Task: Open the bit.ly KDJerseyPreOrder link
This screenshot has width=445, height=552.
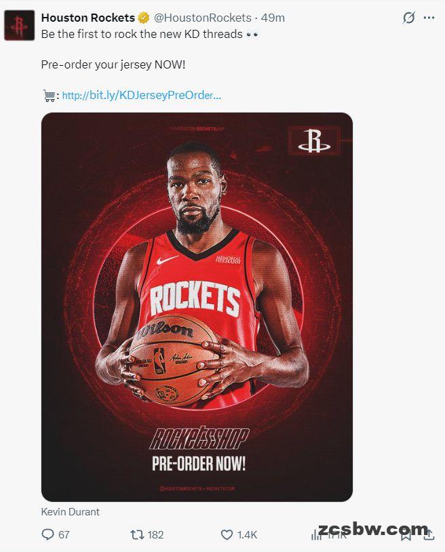Action: click(x=142, y=95)
